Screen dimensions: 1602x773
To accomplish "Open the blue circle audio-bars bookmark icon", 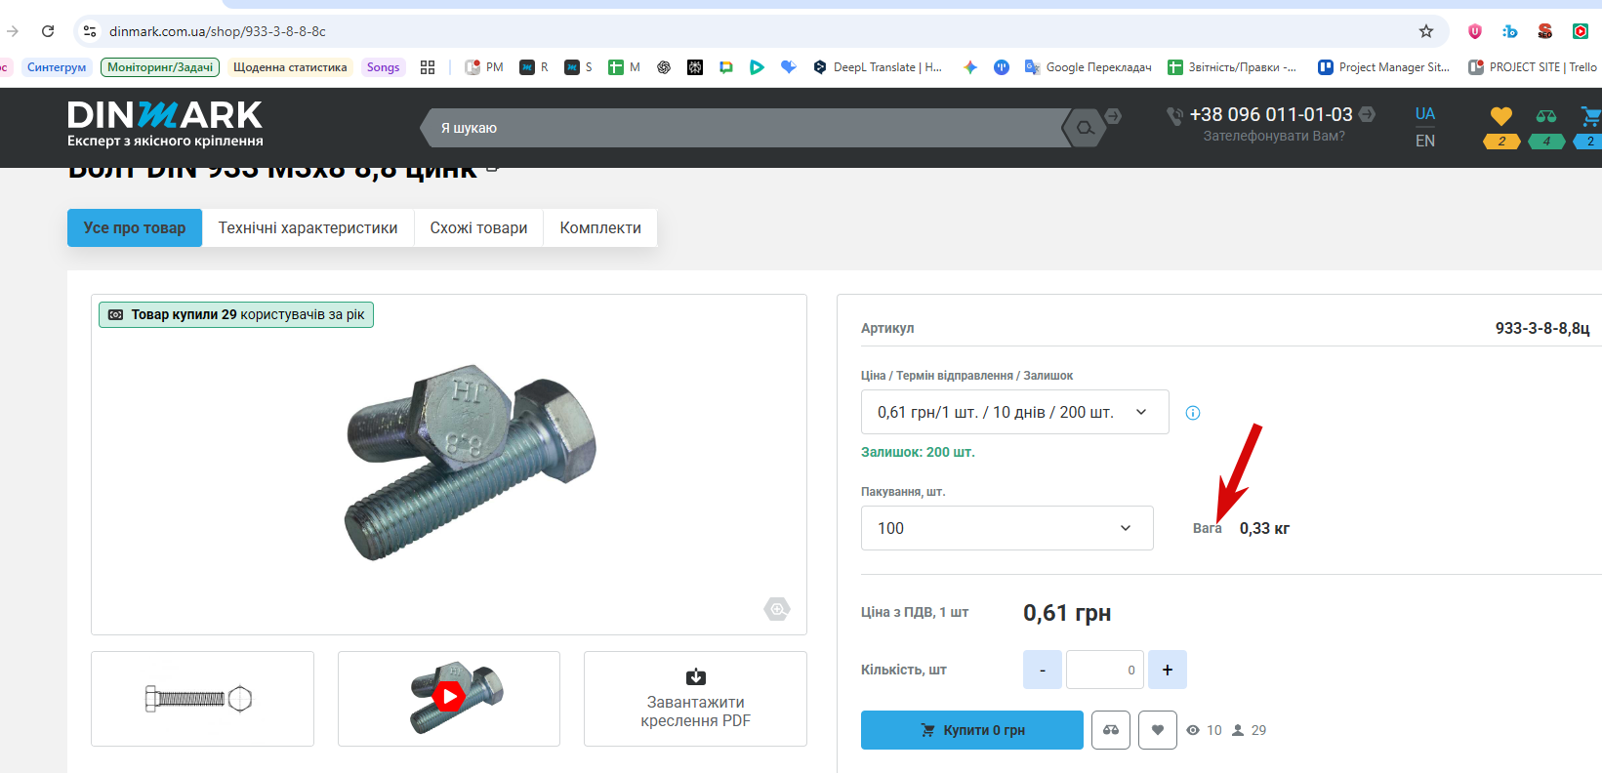I will pyautogui.click(x=1002, y=67).
